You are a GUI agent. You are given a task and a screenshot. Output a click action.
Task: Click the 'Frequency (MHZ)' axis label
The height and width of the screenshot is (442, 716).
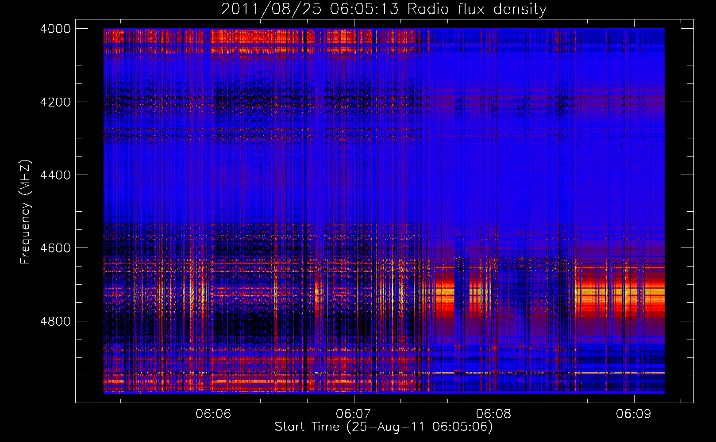pos(25,212)
